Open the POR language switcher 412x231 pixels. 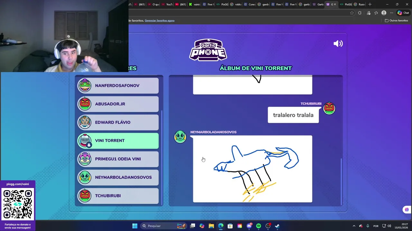click(376, 226)
